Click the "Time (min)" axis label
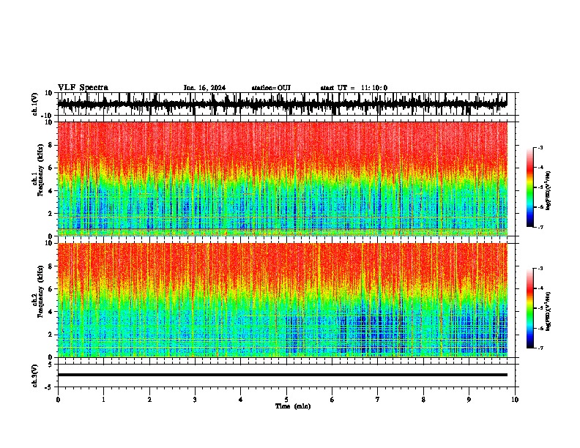580x448 pixels. (x=293, y=406)
